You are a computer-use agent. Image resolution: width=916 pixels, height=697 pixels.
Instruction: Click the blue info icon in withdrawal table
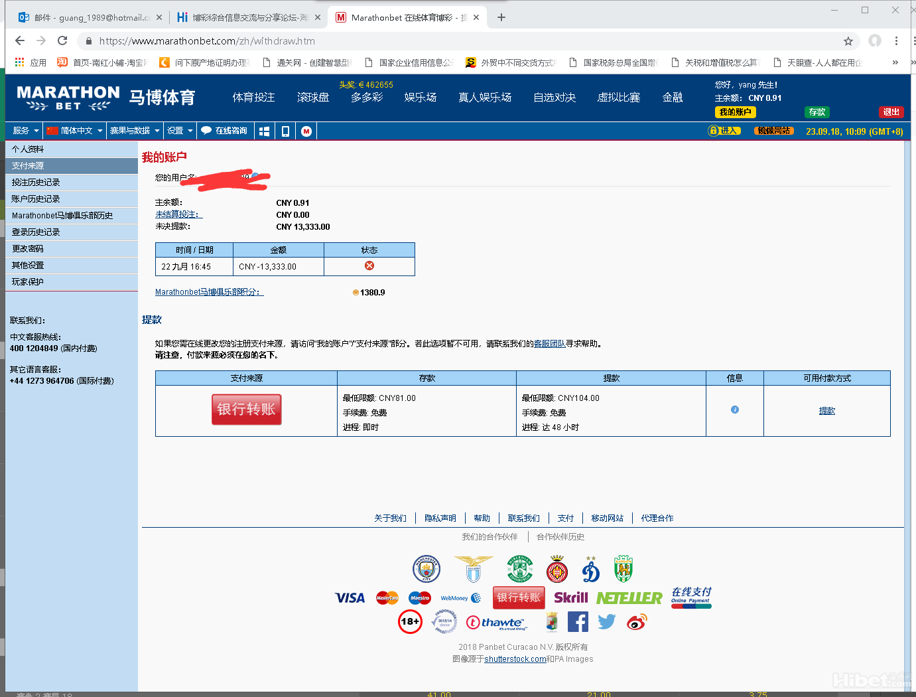[734, 410]
